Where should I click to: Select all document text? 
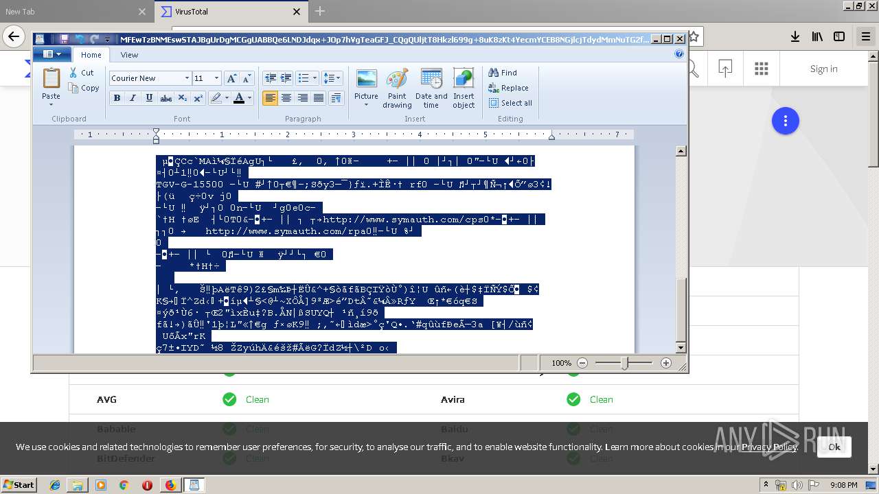click(510, 103)
